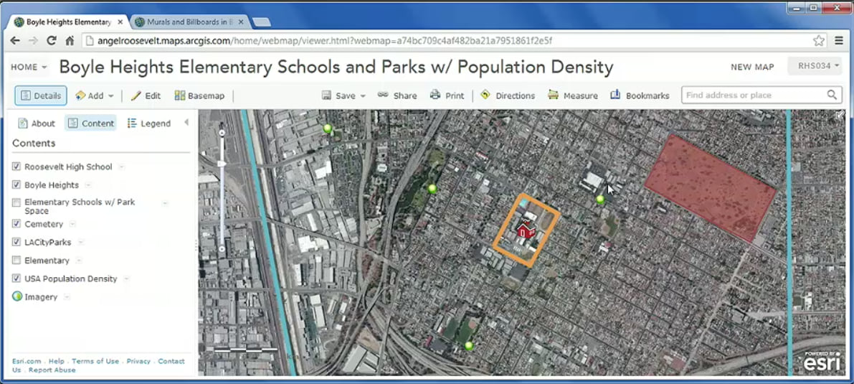Click the map corner pencil edit icon
854x384 pixels.
pos(840,115)
